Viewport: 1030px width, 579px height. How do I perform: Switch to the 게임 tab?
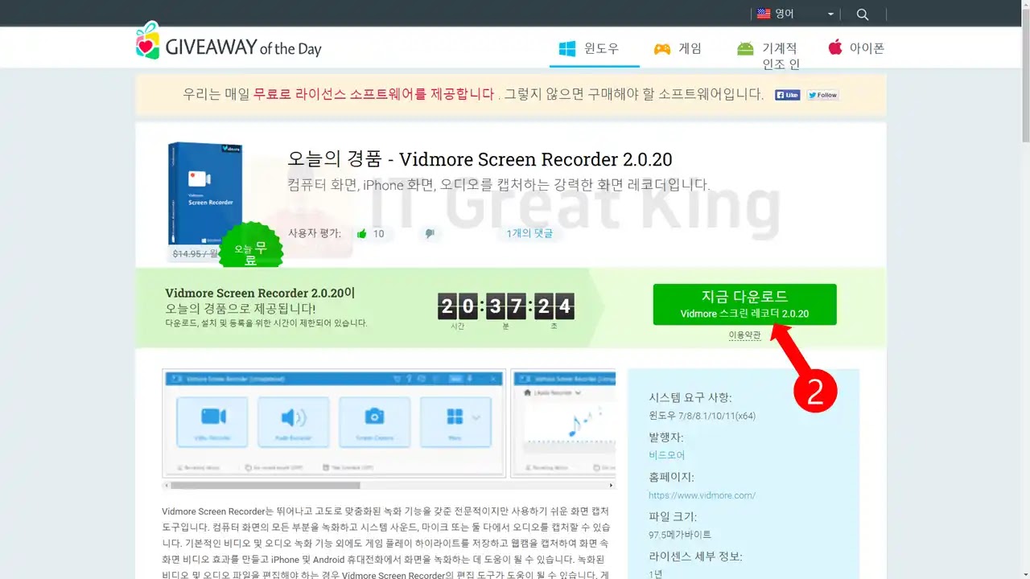[677, 48]
